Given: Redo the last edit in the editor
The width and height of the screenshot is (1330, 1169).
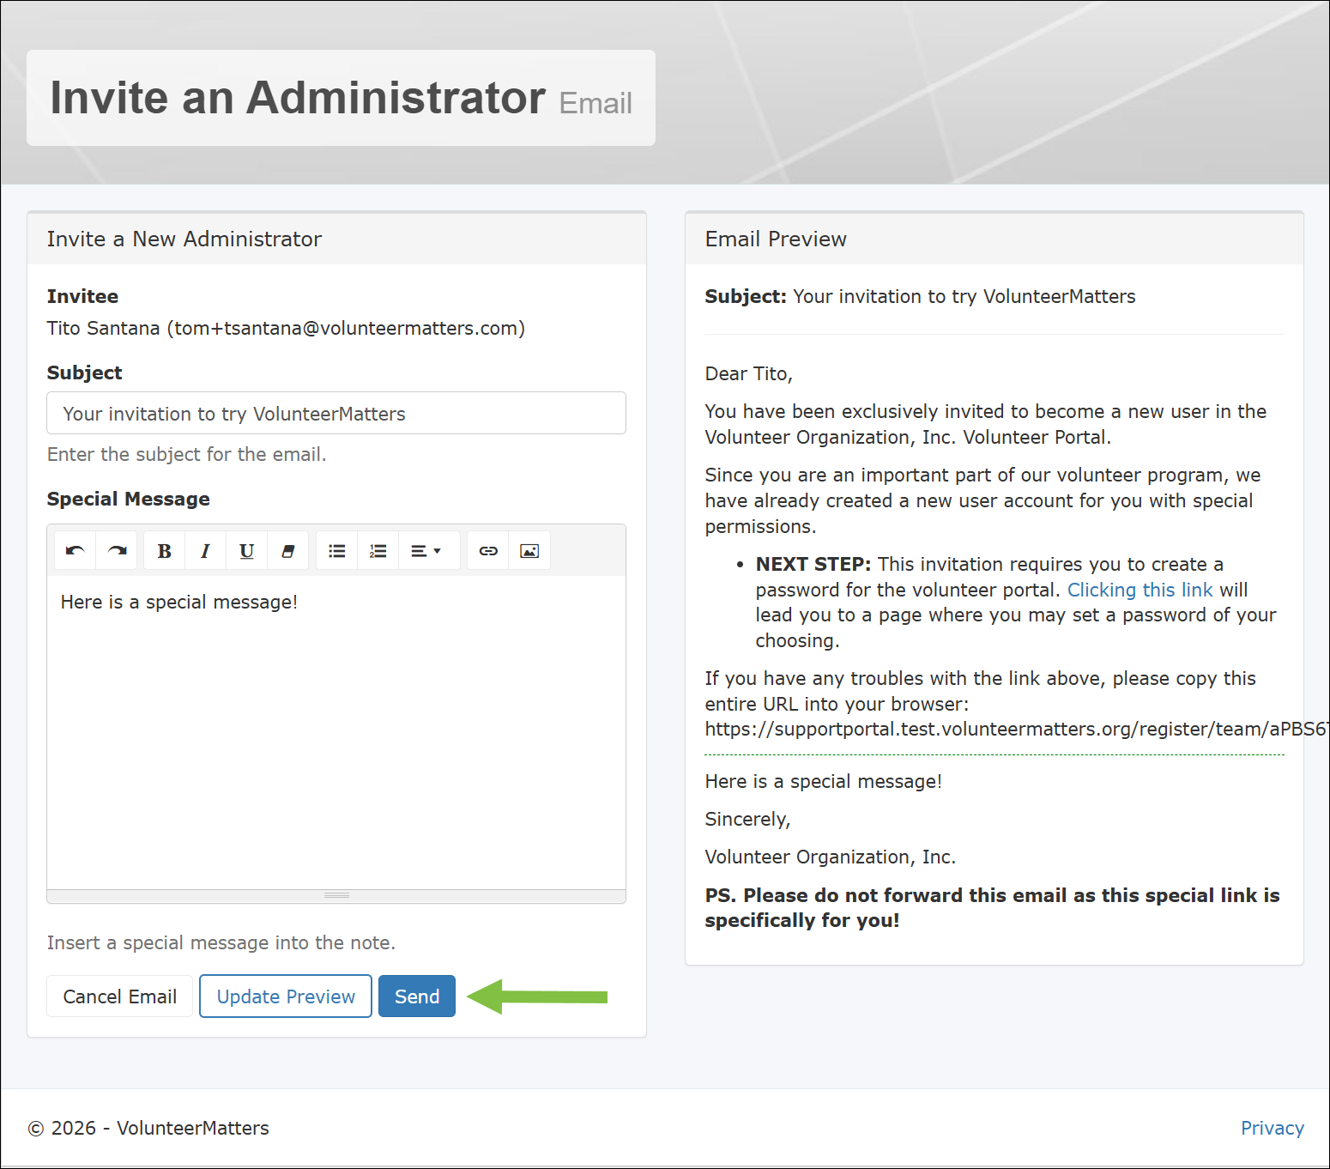Looking at the screenshot, I should pos(117,551).
